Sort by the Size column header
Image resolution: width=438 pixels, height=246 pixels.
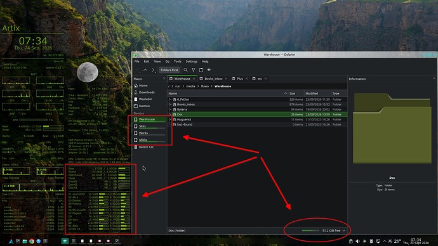pyautogui.click(x=296, y=93)
